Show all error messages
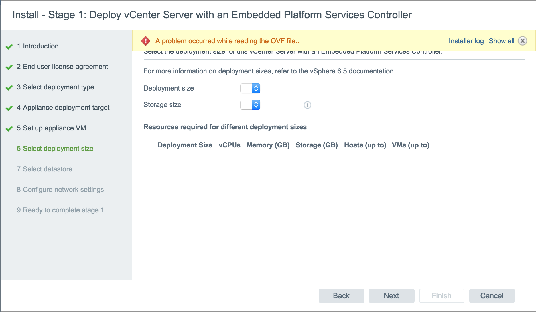 501,41
